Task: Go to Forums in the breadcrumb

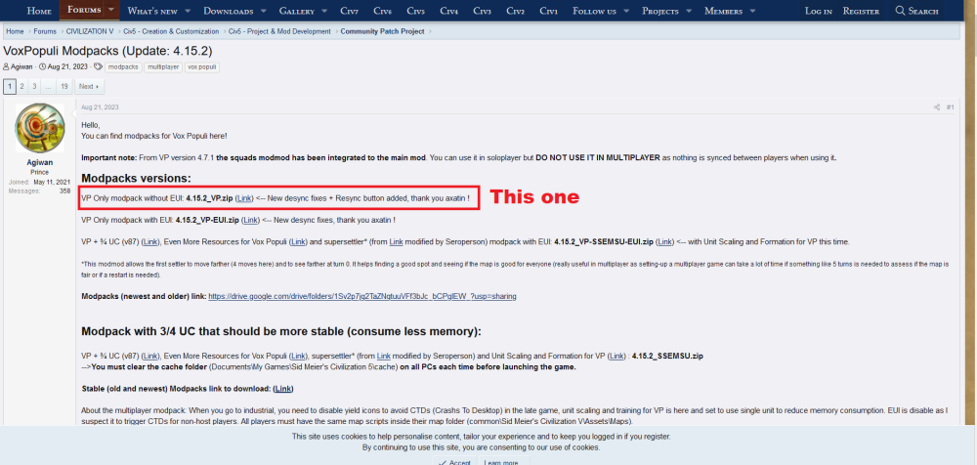Action: tap(45, 31)
